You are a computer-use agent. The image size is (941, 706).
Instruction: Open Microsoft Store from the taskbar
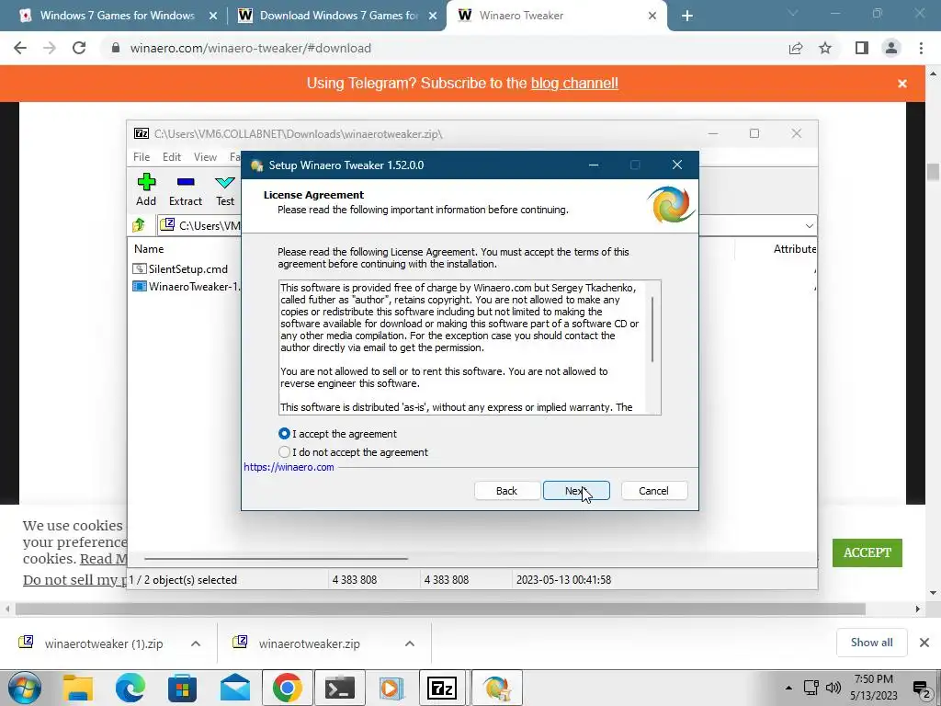tap(183, 688)
